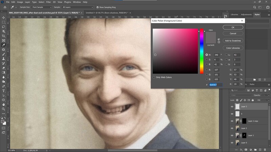Open the Edit Toolbar three-dots menu
271x152 pixels.
(x=3, y=113)
